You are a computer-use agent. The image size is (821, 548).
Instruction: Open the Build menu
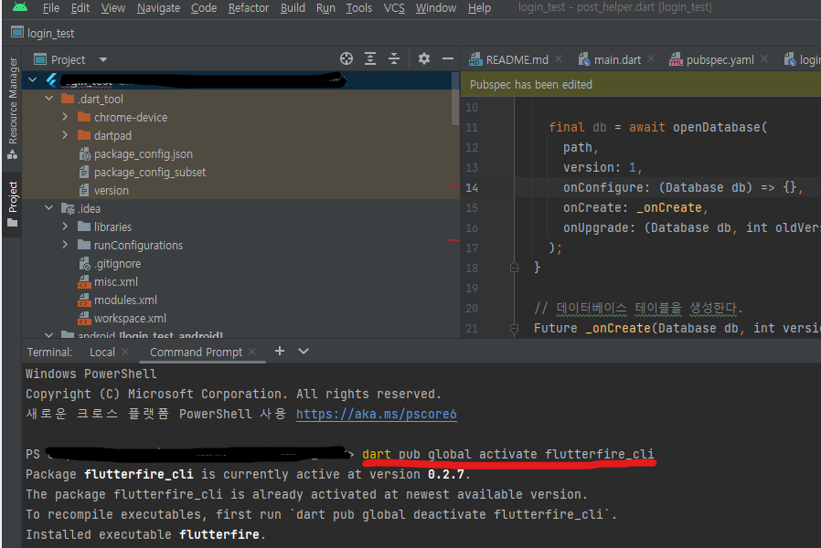[x=293, y=8]
